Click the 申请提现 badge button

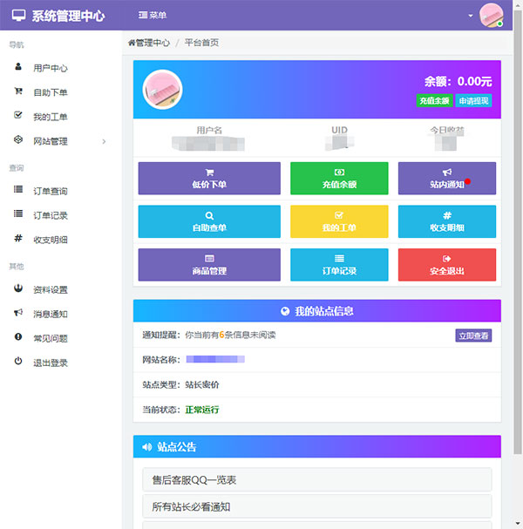coord(473,101)
